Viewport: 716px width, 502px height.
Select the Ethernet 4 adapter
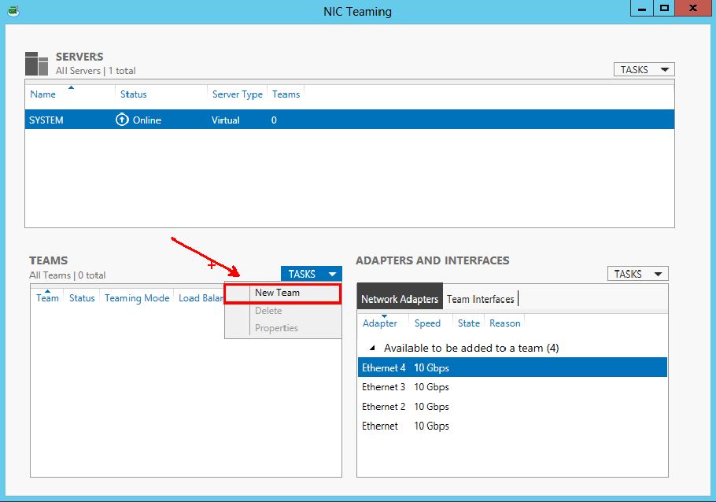[384, 367]
